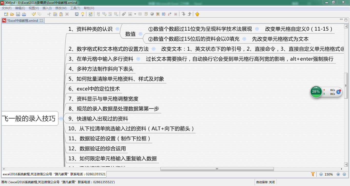Click the hyperlink globe icon
The width and height of the screenshot is (350, 186).
(x=152, y=14)
